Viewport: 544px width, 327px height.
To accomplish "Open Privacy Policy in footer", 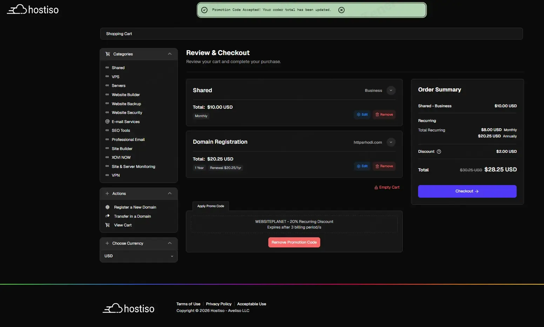I will 219,304.
